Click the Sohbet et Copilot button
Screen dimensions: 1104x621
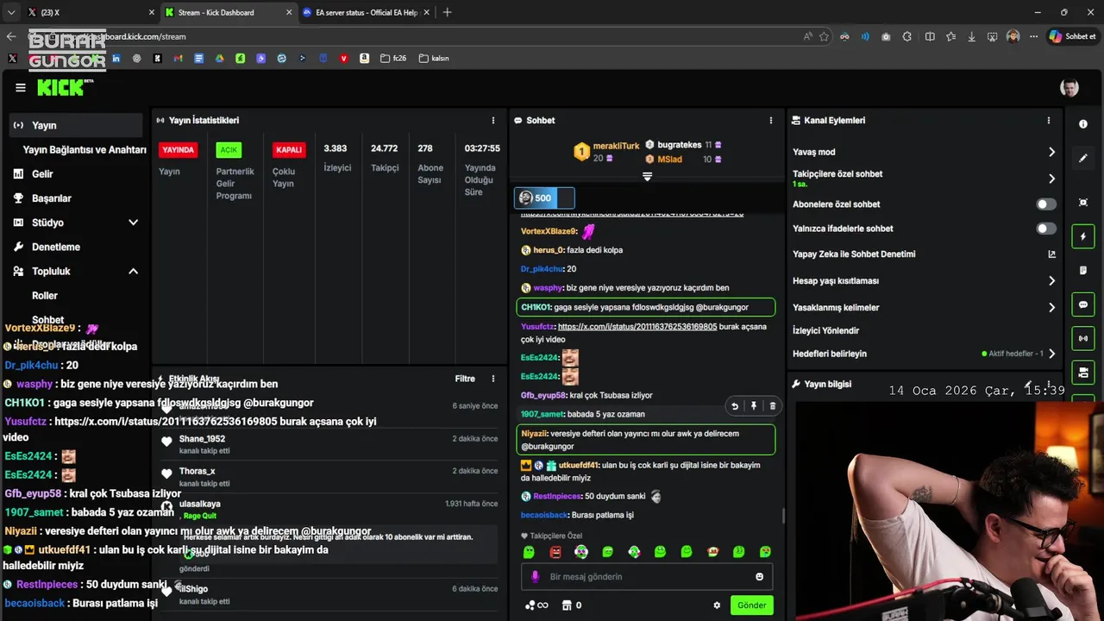pos(1072,36)
